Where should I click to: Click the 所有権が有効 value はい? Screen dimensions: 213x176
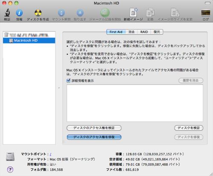pyautogui.click(x=53, y=165)
